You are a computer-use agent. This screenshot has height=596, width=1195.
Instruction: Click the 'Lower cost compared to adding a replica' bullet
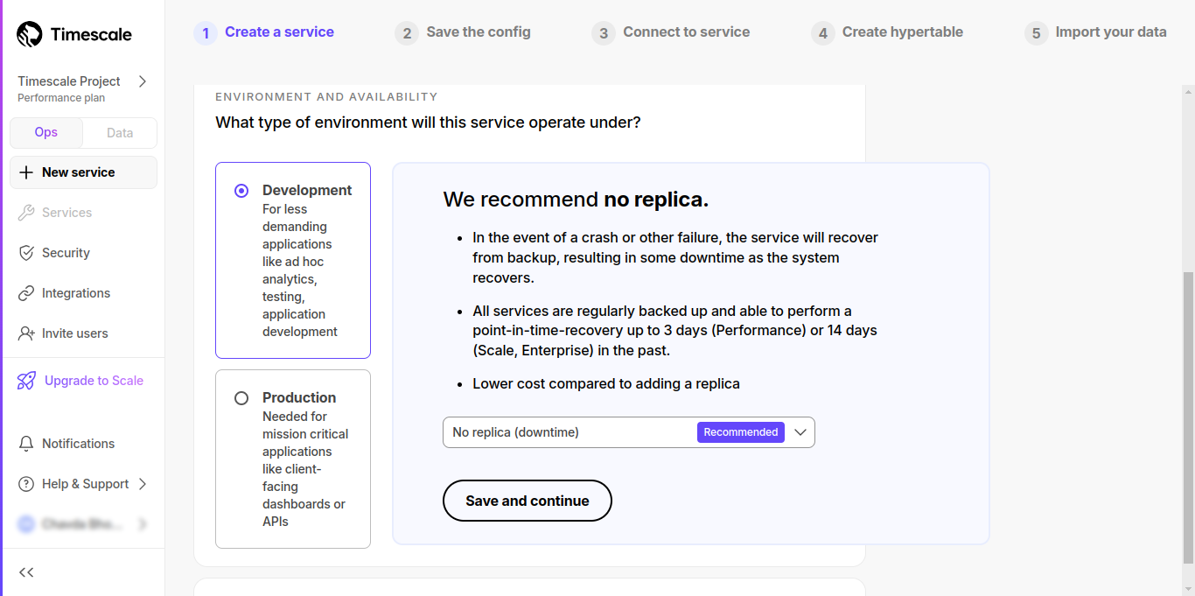click(606, 383)
